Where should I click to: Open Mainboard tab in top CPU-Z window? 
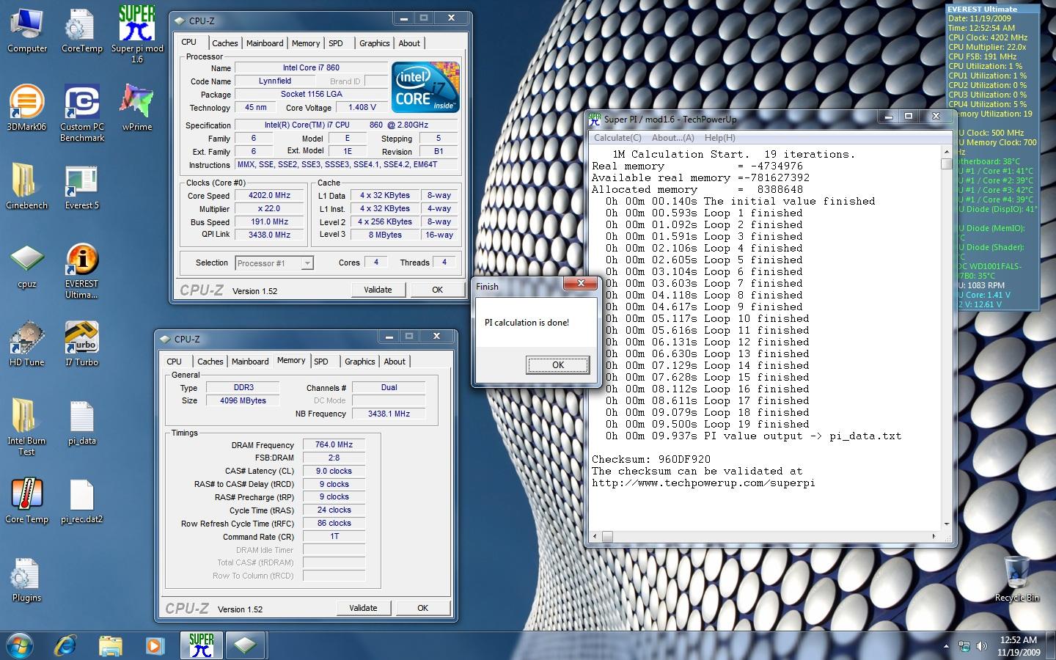click(265, 43)
